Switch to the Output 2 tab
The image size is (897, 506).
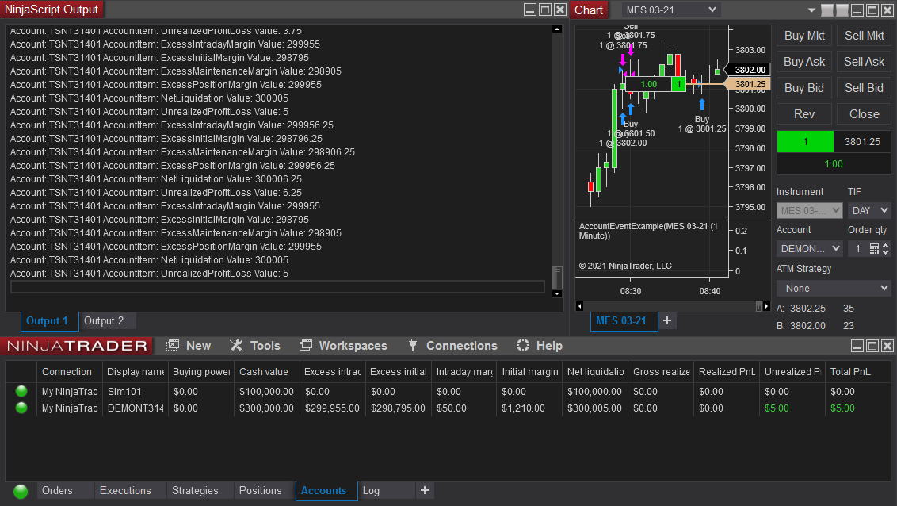point(104,320)
